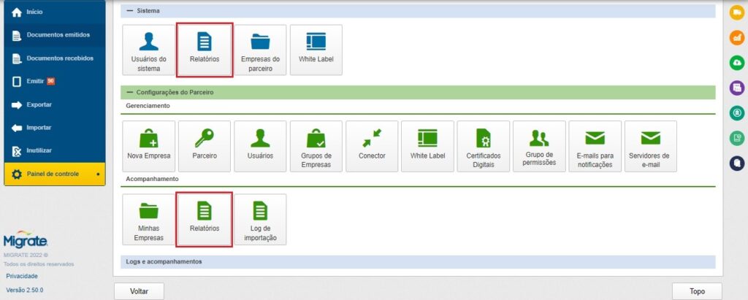Click the green cloud upload icon
This screenshot has height=300, width=748.
tap(737, 63)
